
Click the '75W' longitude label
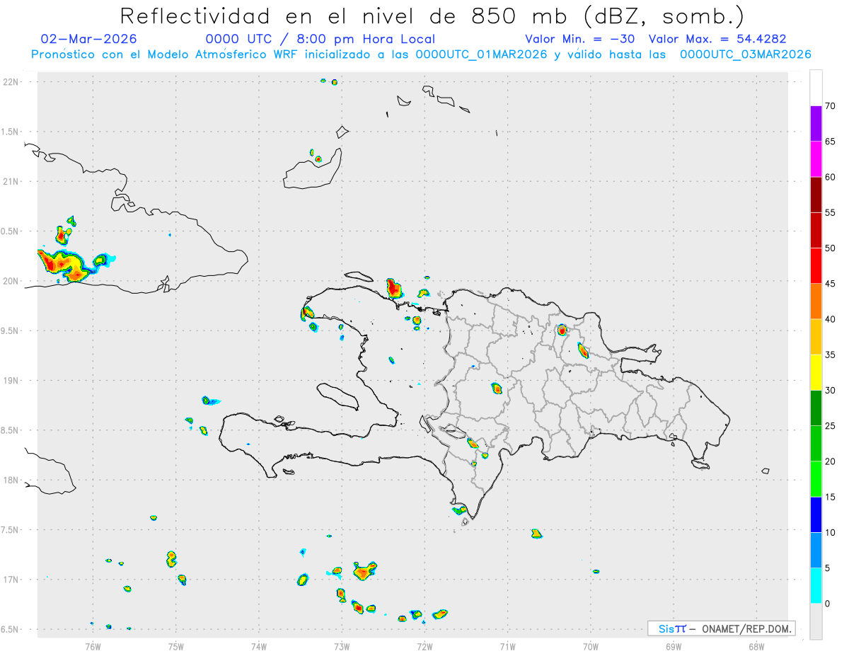(176, 645)
